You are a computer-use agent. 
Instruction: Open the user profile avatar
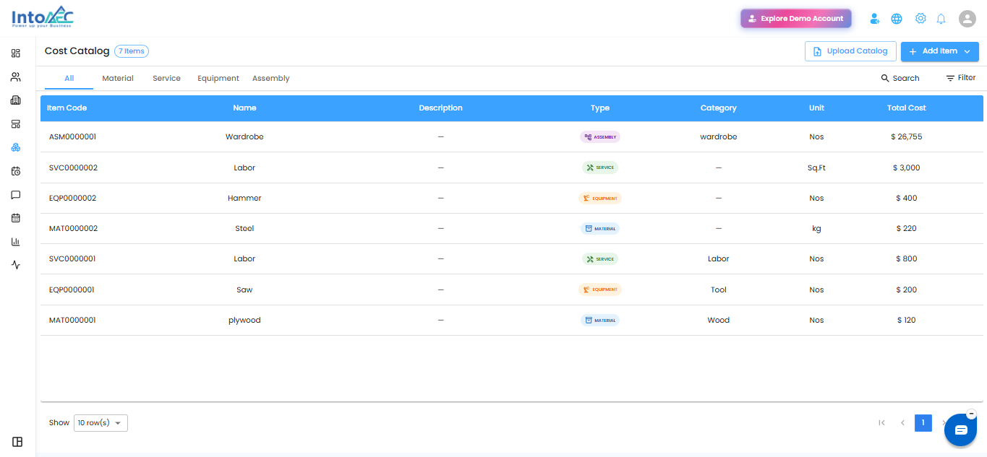coord(967,19)
